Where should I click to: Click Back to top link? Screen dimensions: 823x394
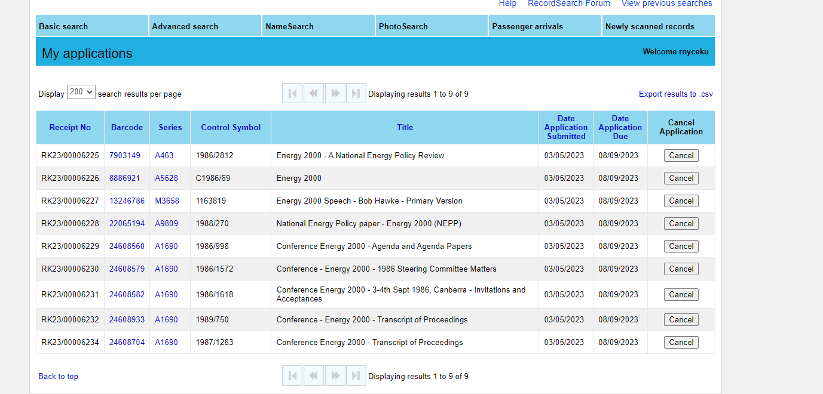pyautogui.click(x=58, y=376)
